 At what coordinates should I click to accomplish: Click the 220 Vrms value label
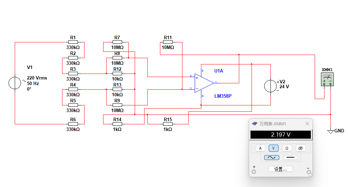tap(37, 78)
